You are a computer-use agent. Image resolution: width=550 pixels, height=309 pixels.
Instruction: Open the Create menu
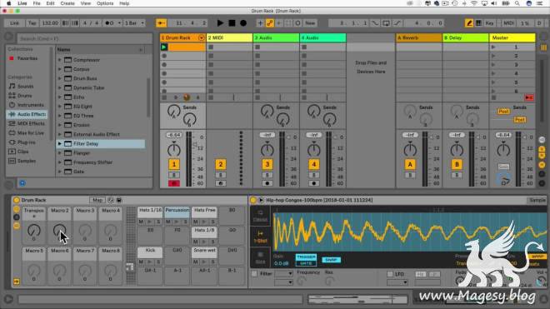pyautogui.click(x=67, y=3)
